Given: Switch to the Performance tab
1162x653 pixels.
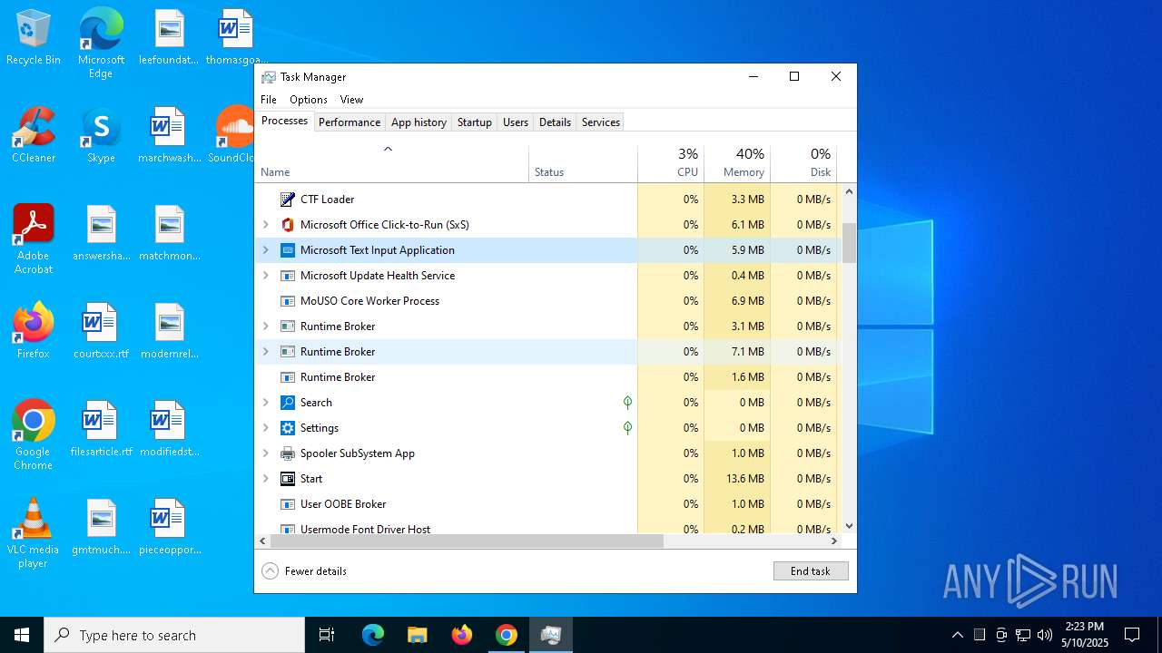Looking at the screenshot, I should pyautogui.click(x=350, y=122).
